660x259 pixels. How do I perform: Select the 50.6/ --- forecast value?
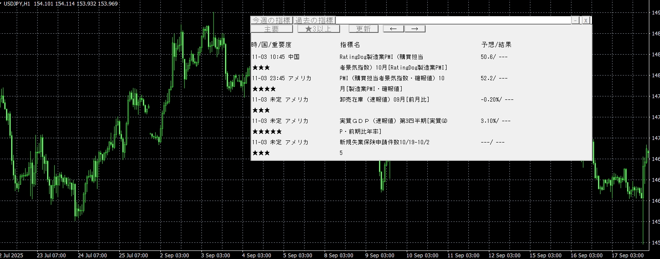494,57
